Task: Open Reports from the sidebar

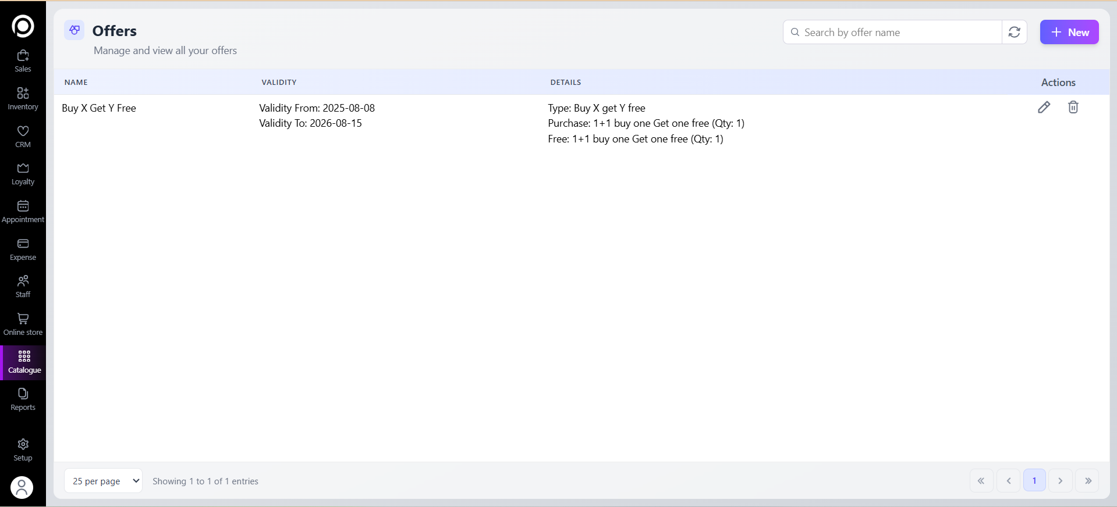Action: [23, 399]
